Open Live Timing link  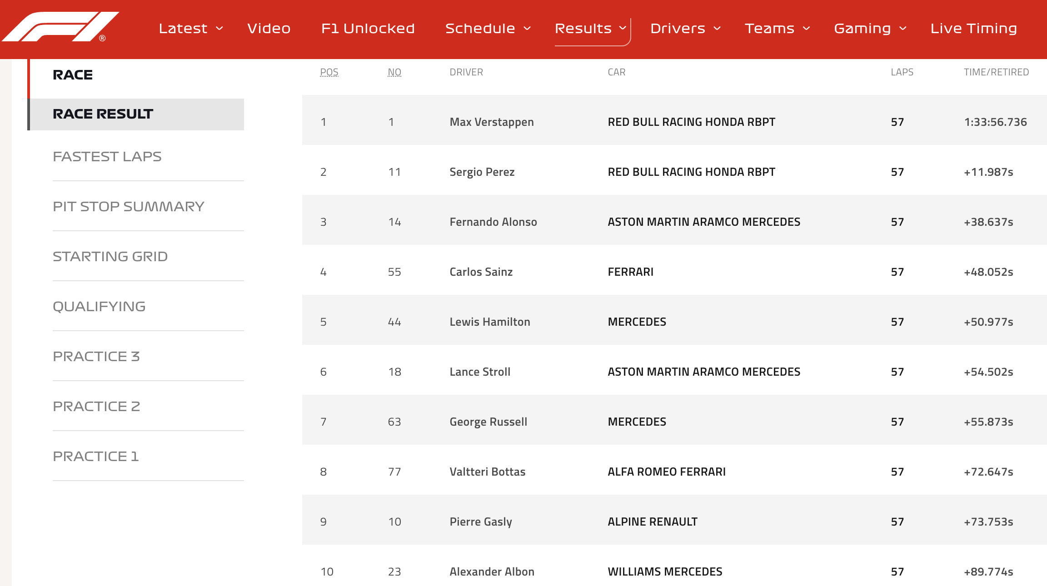973,29
